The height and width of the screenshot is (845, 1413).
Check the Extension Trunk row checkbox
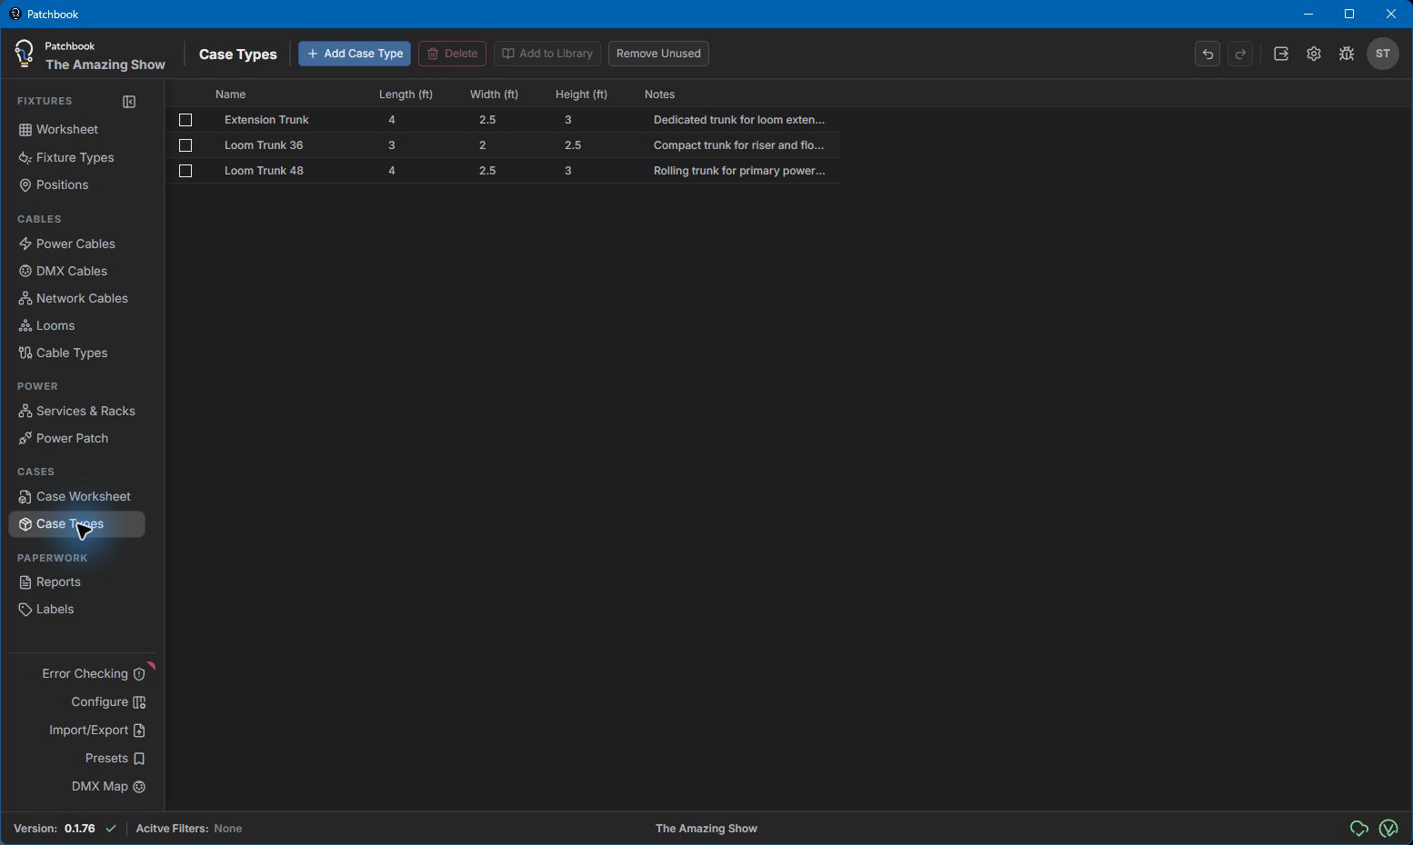(x=185, y=120)
